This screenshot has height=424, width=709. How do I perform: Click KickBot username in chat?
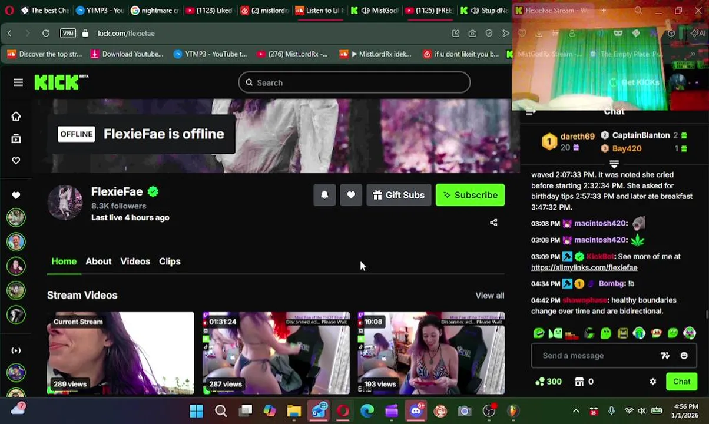[601, 257]
